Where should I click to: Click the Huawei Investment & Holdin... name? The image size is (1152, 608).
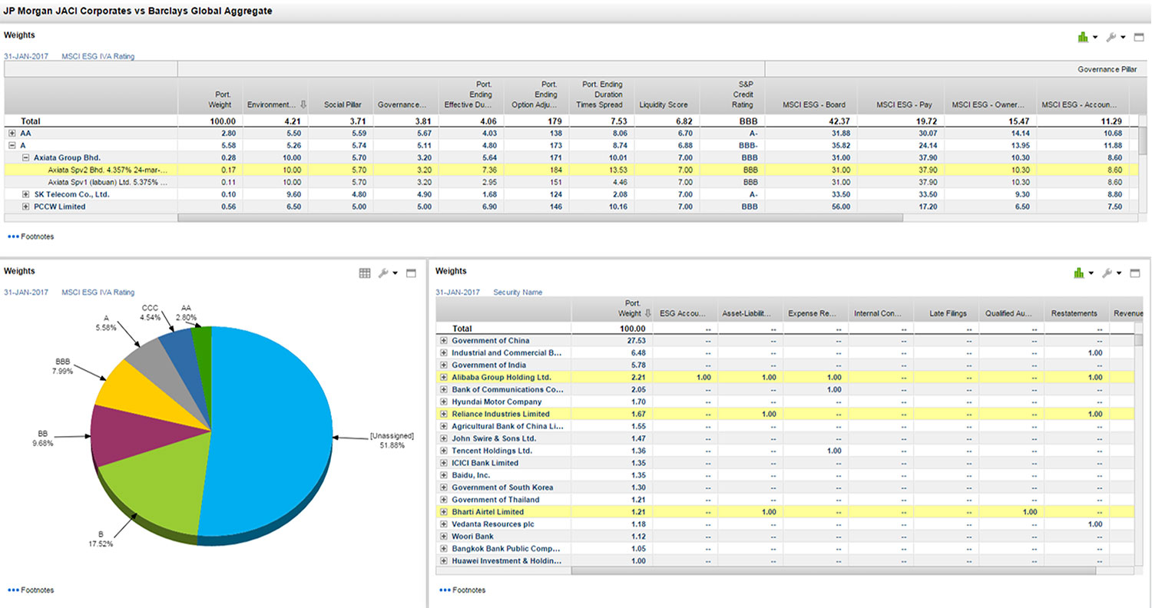[x=506, y=561]
